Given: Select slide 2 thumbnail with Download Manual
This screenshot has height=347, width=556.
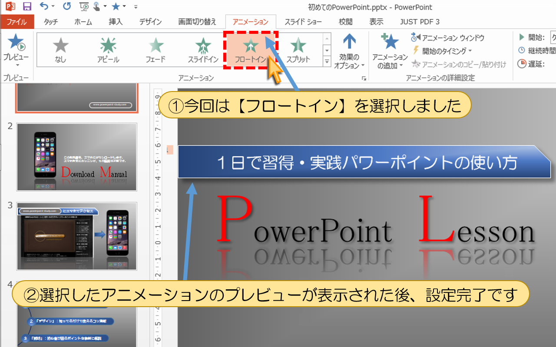Looking at the screenshot, I should [77, 157].
